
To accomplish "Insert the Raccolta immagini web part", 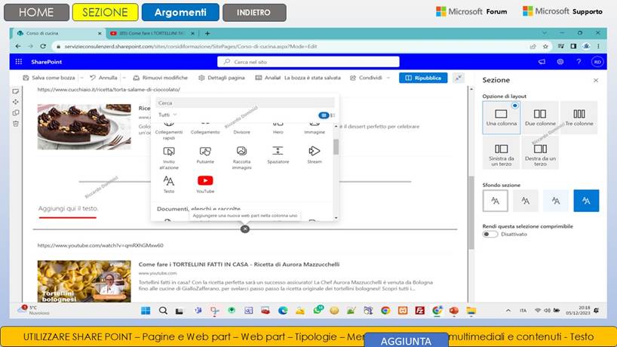I will click(241, 158).
